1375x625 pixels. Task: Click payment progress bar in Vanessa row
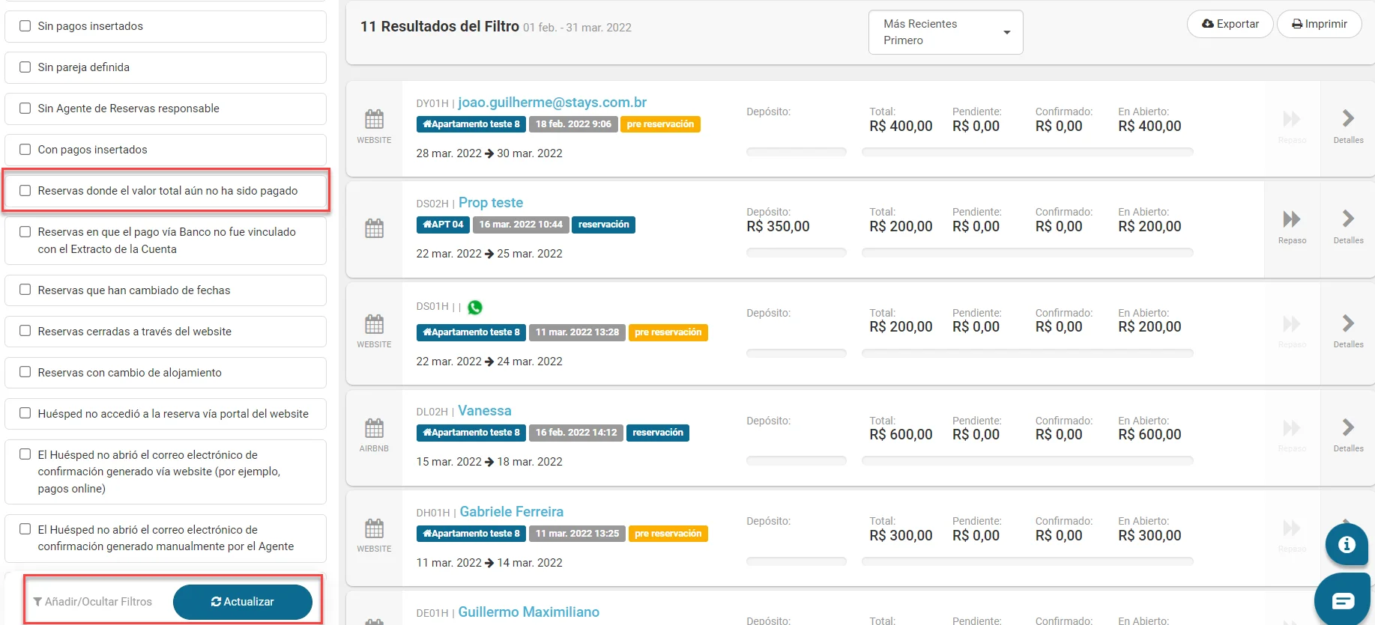1027,461
